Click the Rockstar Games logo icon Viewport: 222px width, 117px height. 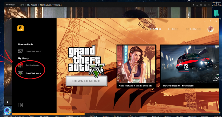pos(20,28)
